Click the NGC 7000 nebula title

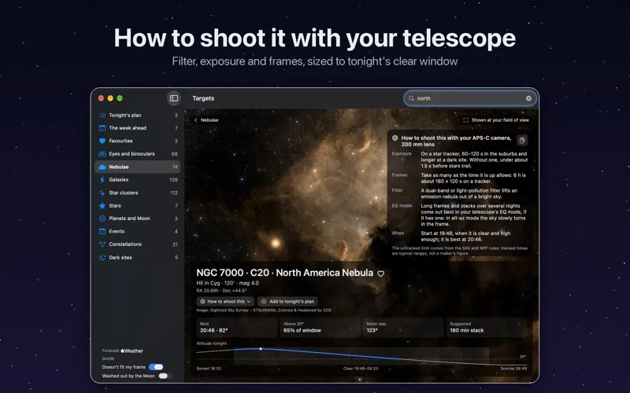tap(284, 273)
